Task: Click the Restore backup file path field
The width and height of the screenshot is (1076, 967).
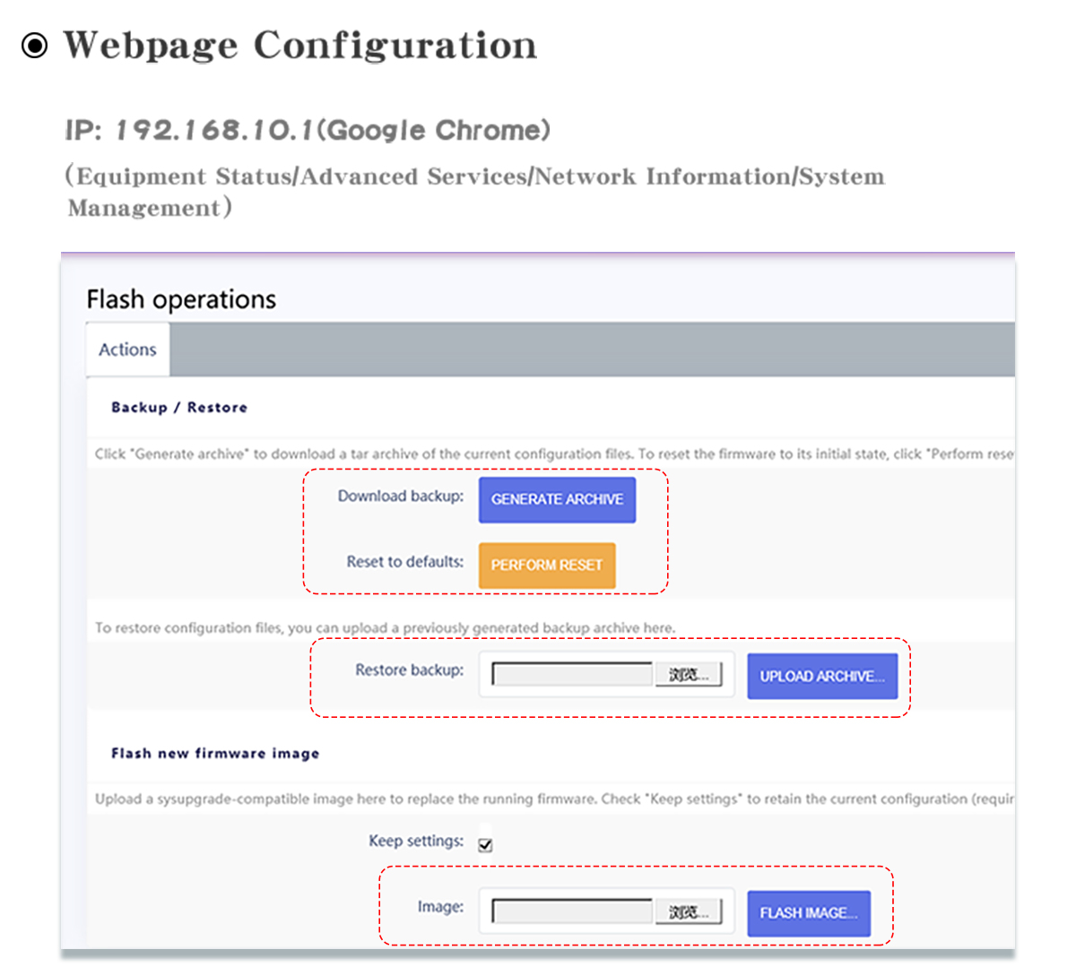Action: [x=573, y=675]
